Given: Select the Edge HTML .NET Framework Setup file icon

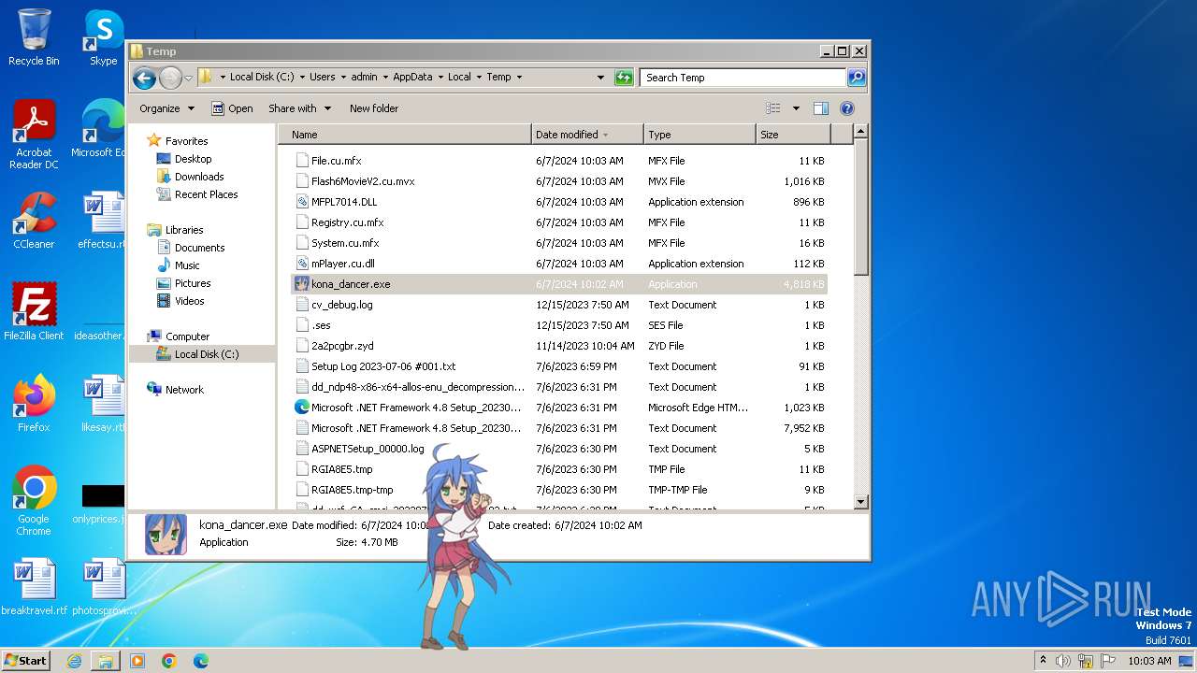Looking at the screenshot, I should pos(302,408).
